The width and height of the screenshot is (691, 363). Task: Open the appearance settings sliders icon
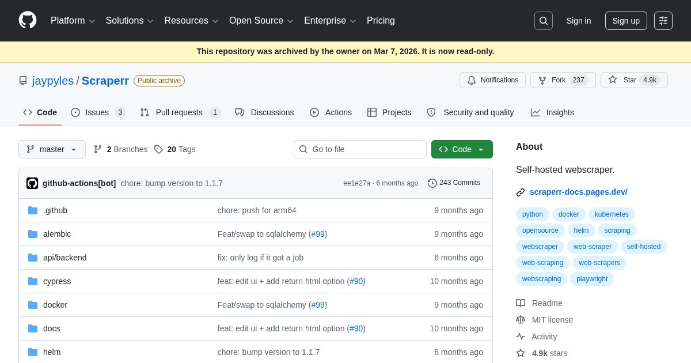tap(663, 21)
